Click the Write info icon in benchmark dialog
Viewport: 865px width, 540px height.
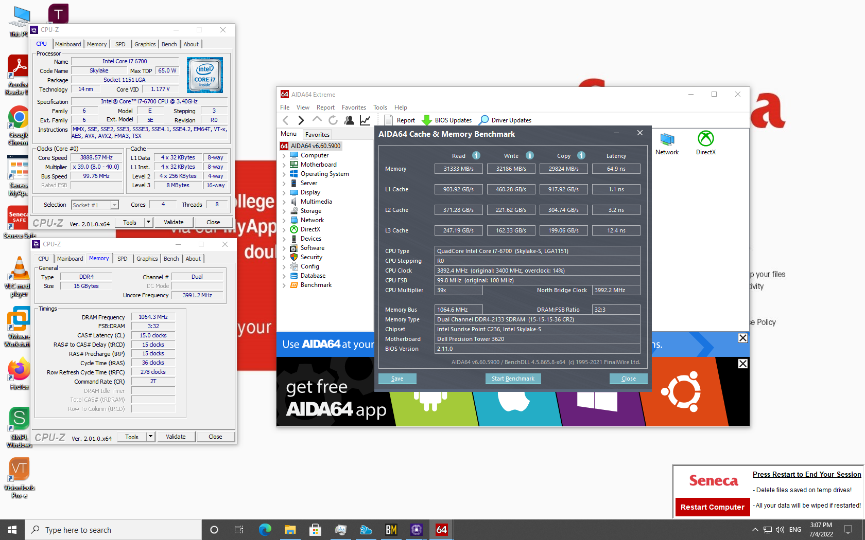point(530,155)
